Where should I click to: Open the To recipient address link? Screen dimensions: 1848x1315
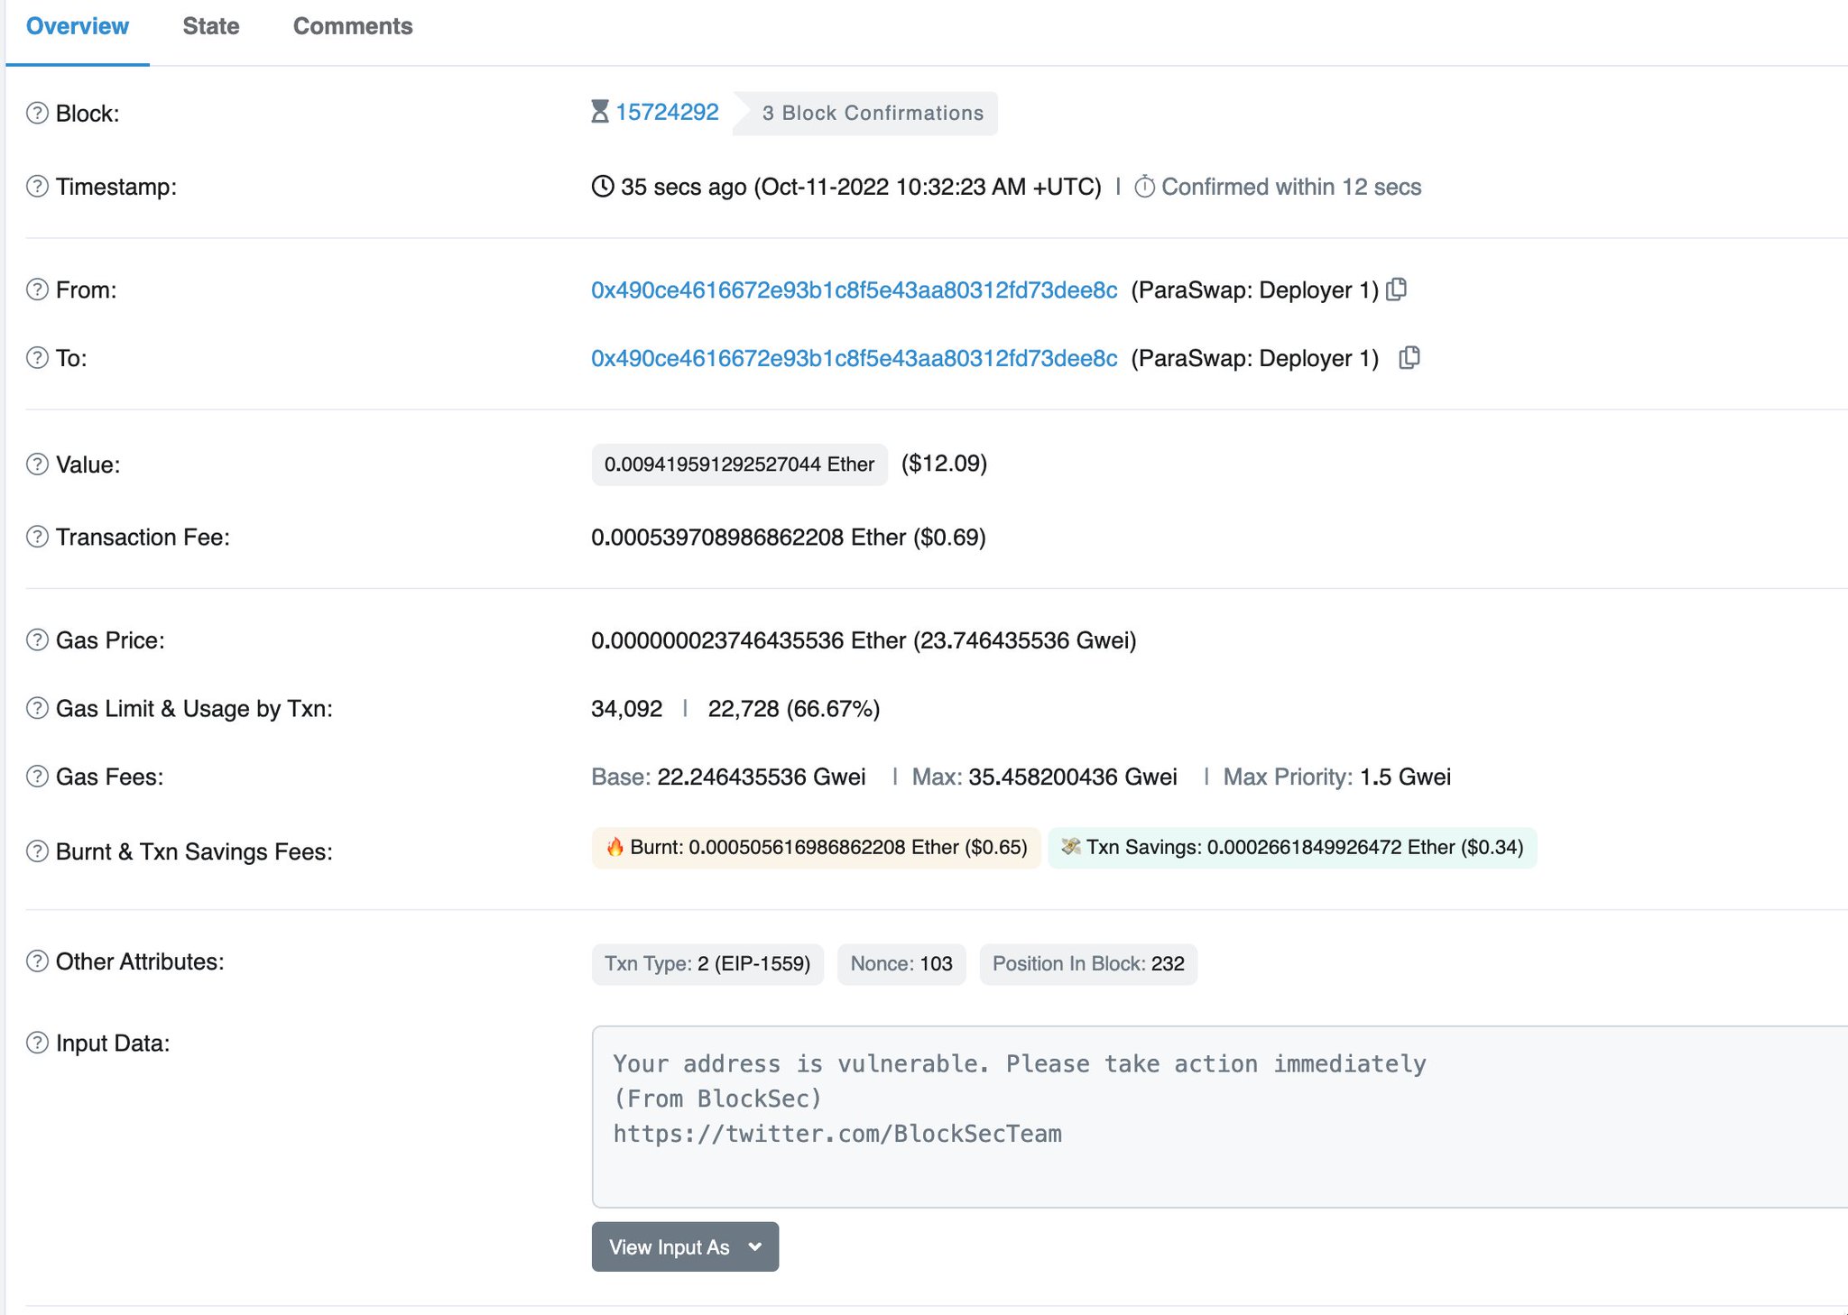(854, 359)
